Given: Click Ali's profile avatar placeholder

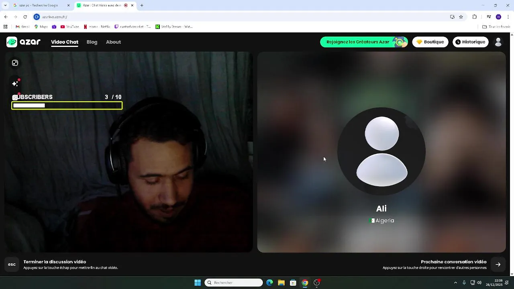Looking at the screenshot, I should 381,151.
